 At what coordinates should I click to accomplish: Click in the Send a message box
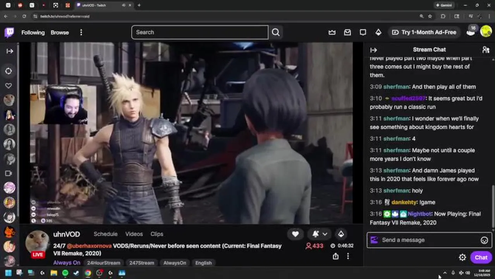(429, 240)
